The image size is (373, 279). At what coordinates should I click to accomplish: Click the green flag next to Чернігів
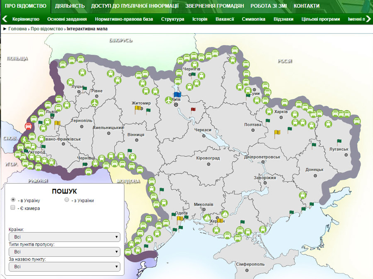pos(193,75)
